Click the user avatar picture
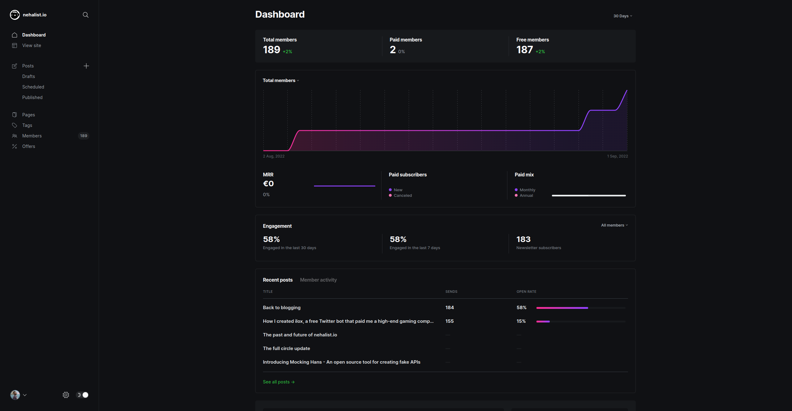The width and height of the screenshot is (792, 411). click(15, 395)
